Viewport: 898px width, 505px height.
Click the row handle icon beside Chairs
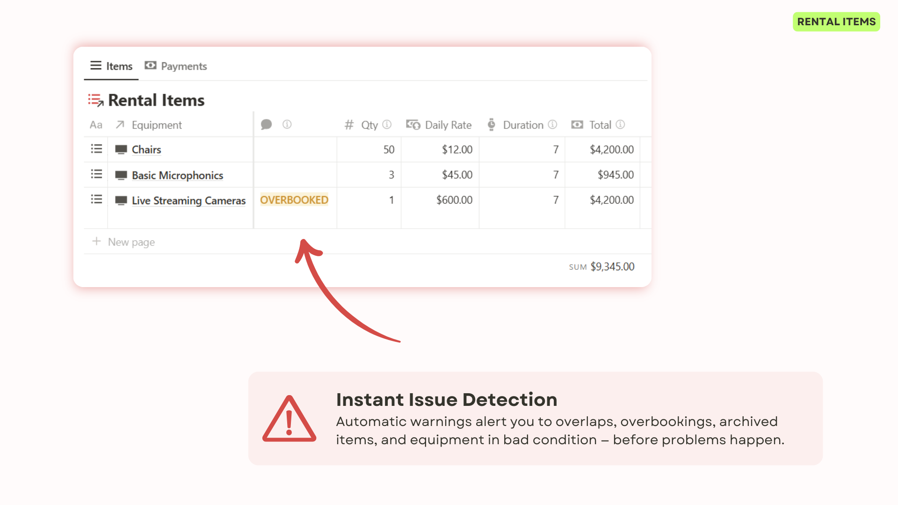[x=96, y=149]
